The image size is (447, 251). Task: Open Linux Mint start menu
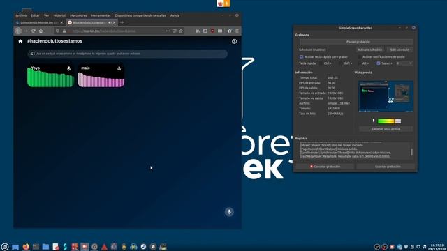5,246
